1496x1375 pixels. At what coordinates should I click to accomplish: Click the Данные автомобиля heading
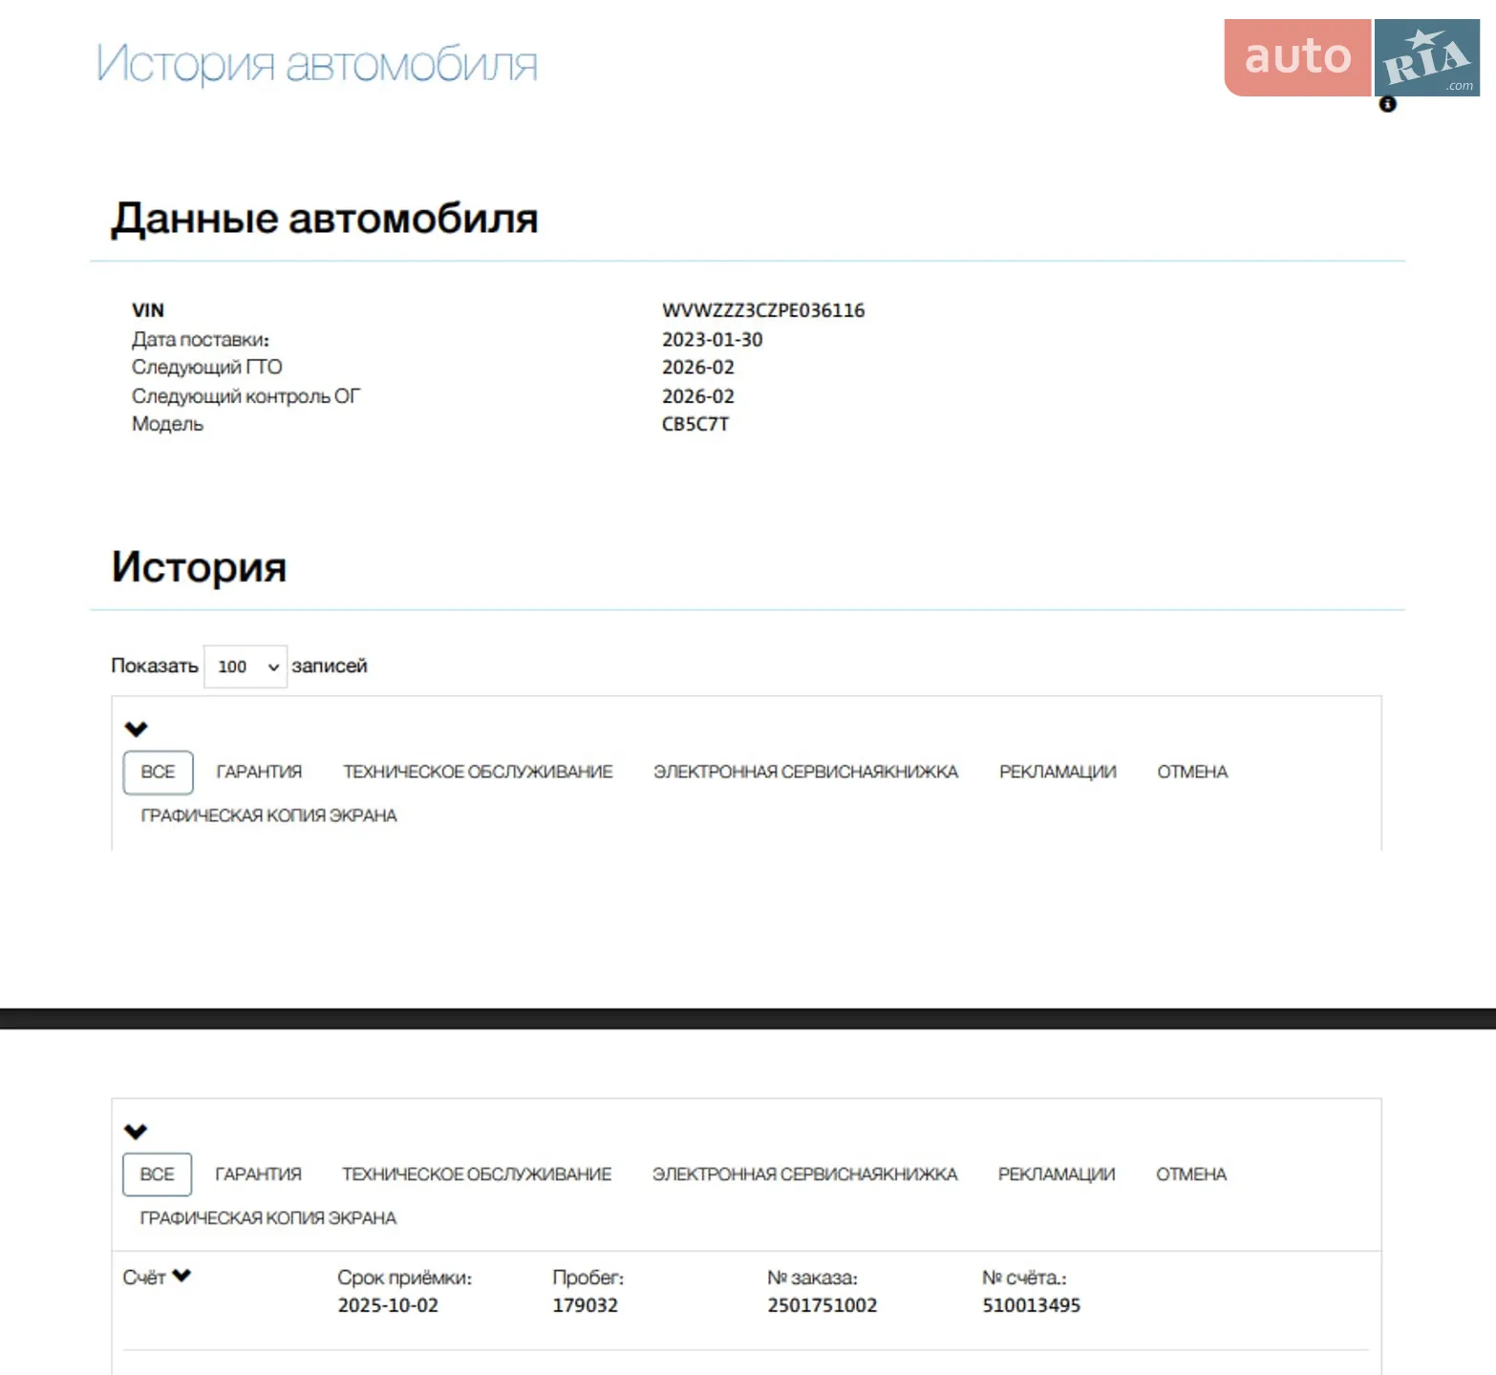coord(325,219)
